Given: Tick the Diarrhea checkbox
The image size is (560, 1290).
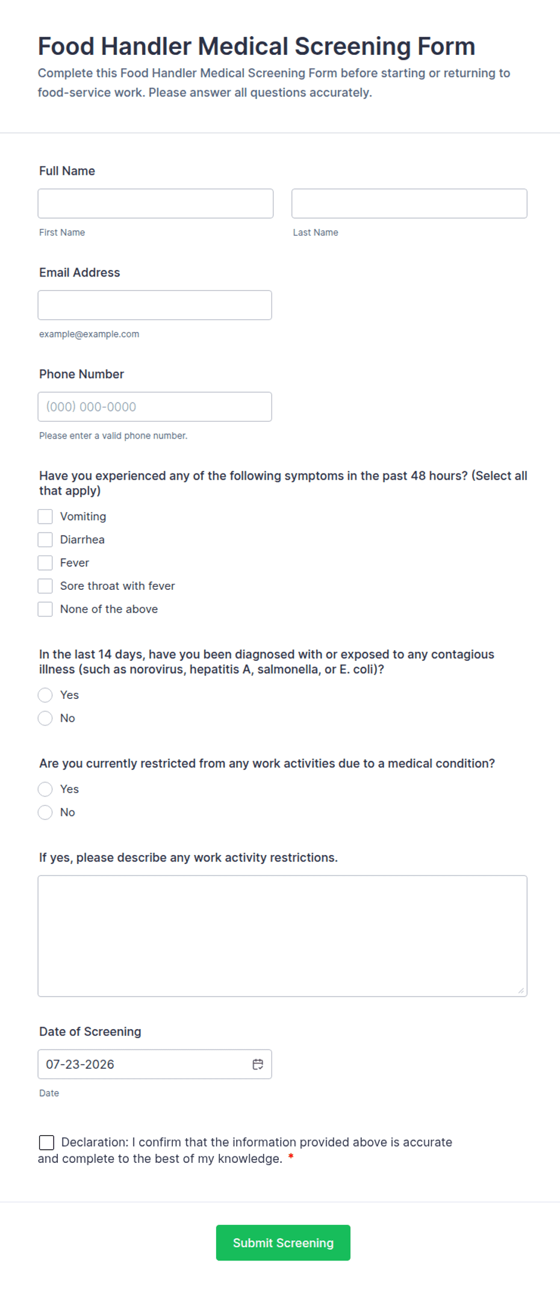Looking at the screenshot, I should (x=45, y=539).
